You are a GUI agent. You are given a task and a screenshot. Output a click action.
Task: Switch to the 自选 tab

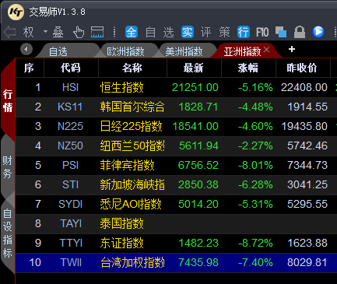[58, 51]
